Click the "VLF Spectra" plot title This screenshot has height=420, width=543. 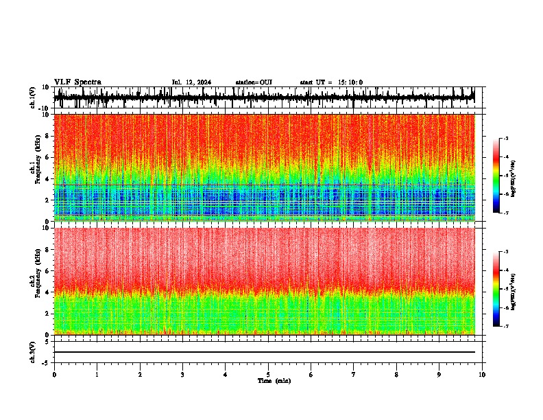pyautogui.click(x=77, y=82)
